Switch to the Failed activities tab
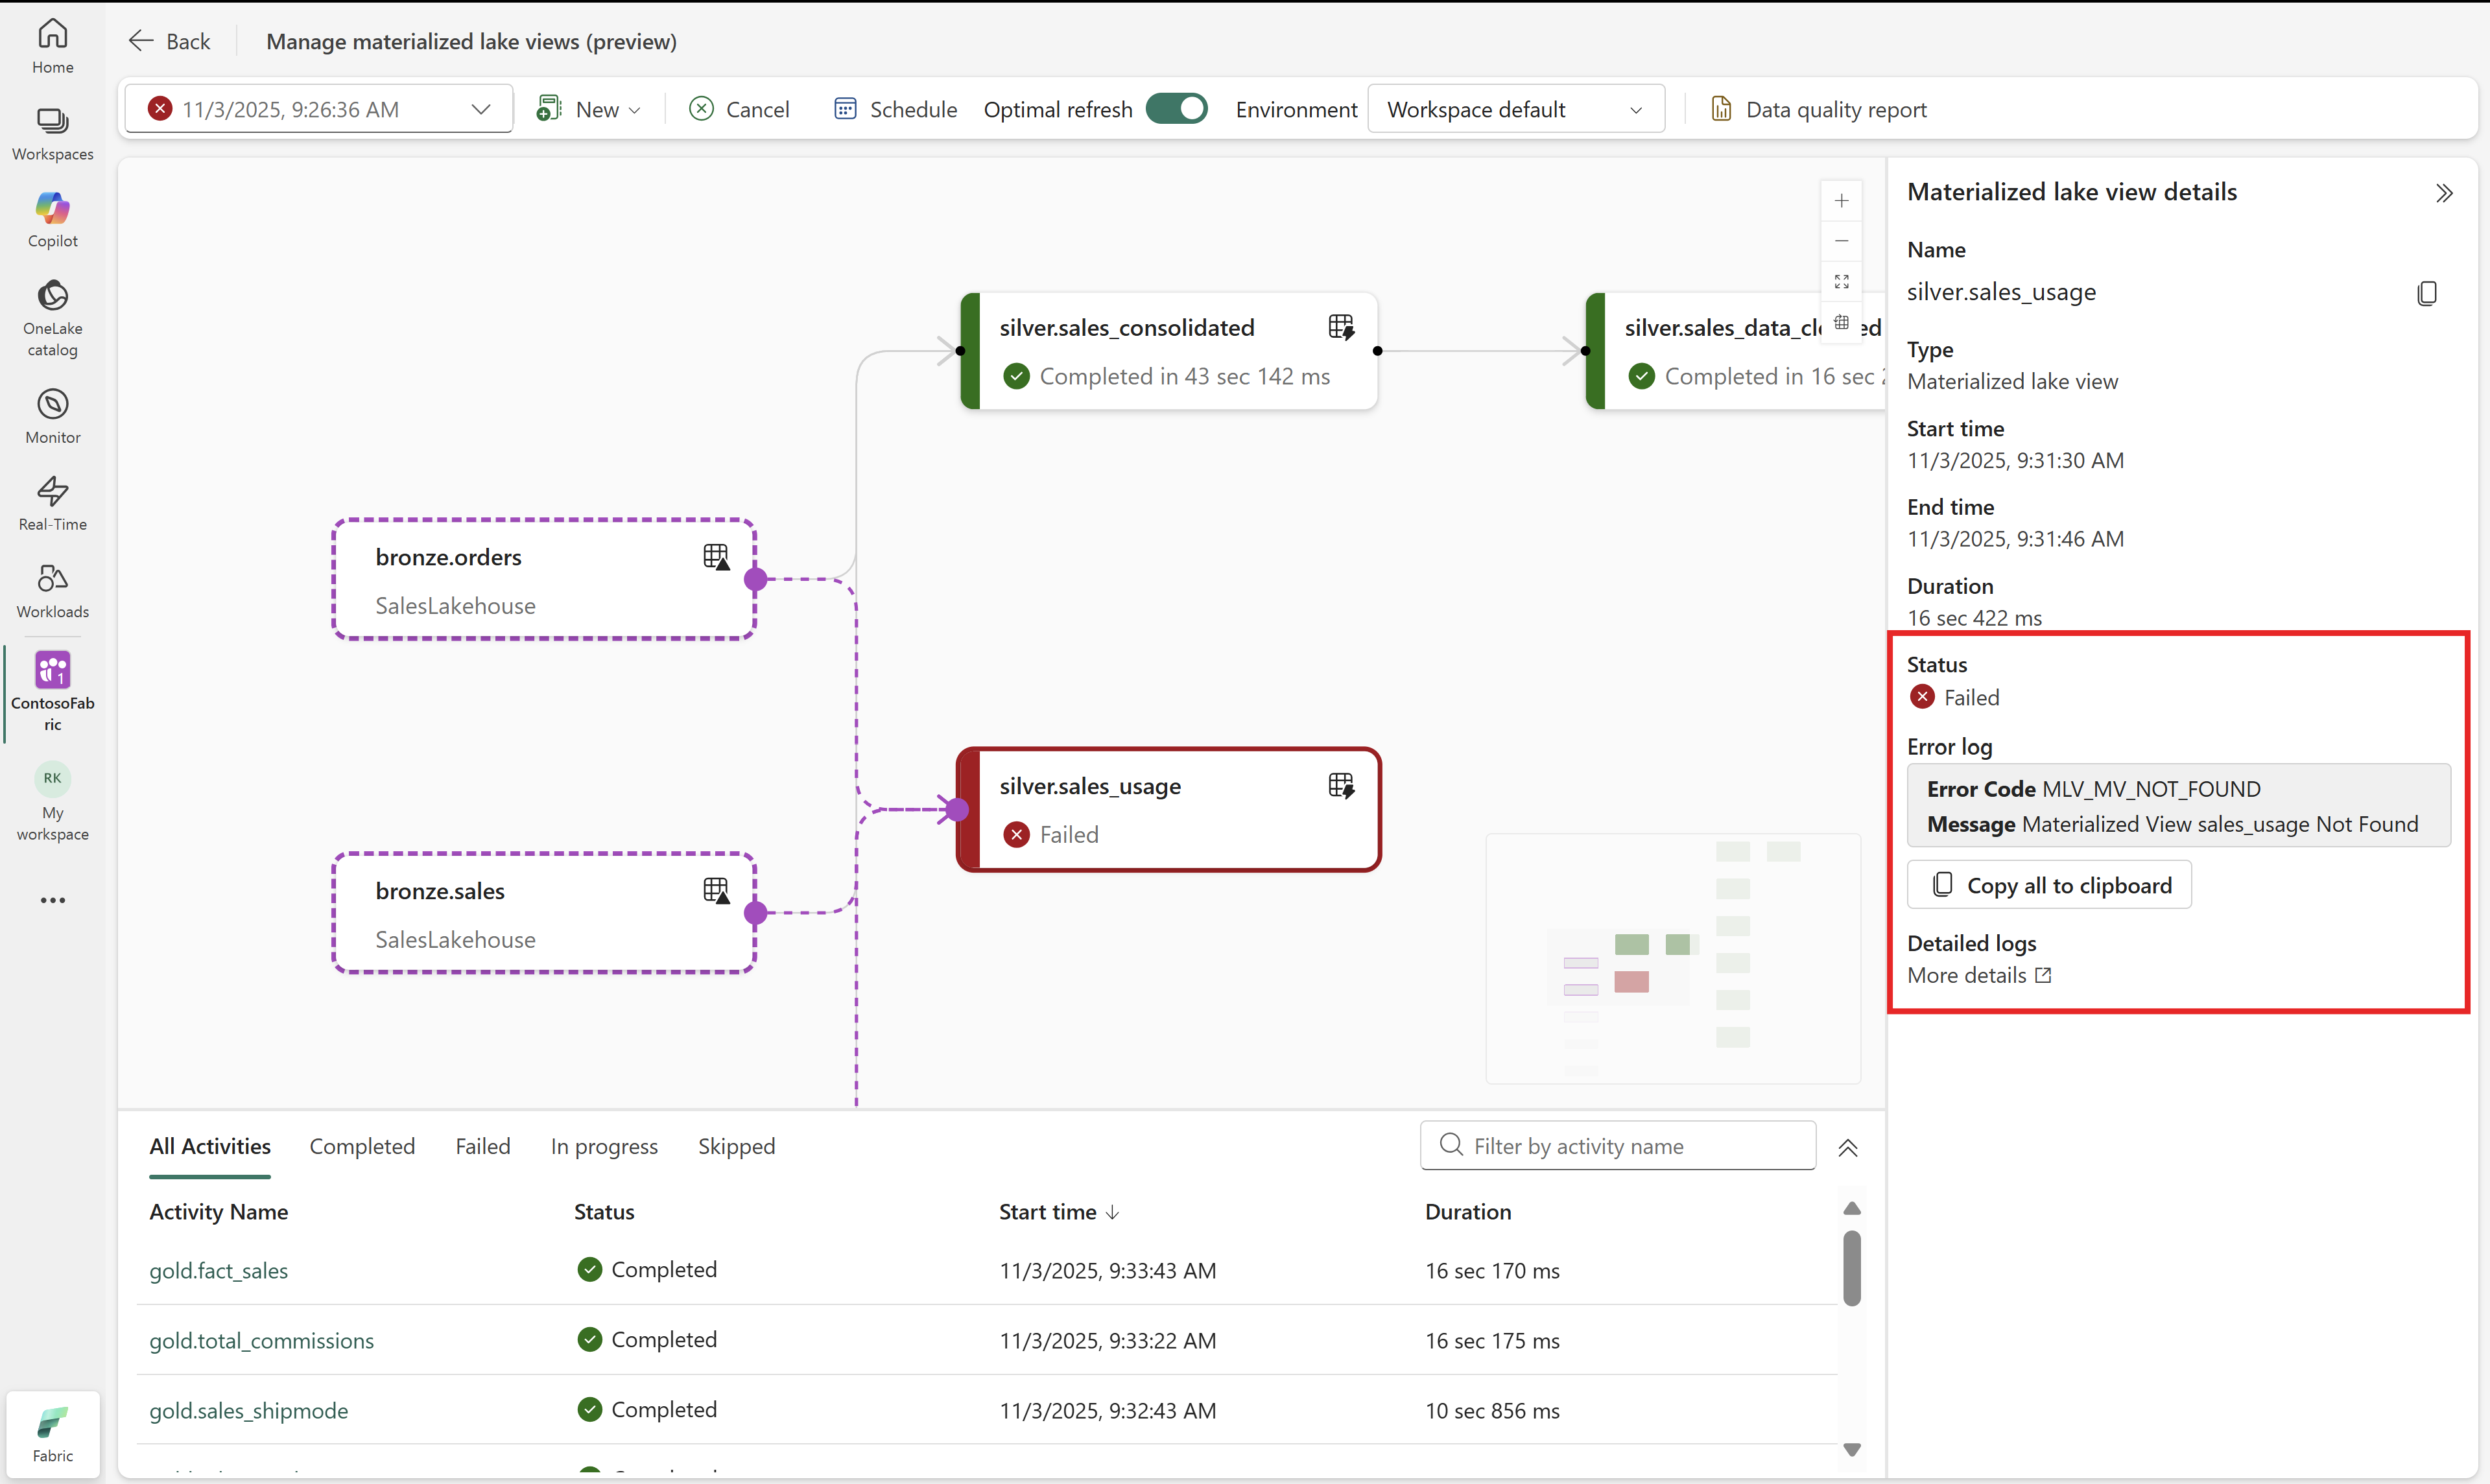 click(x=482, y=1146)
